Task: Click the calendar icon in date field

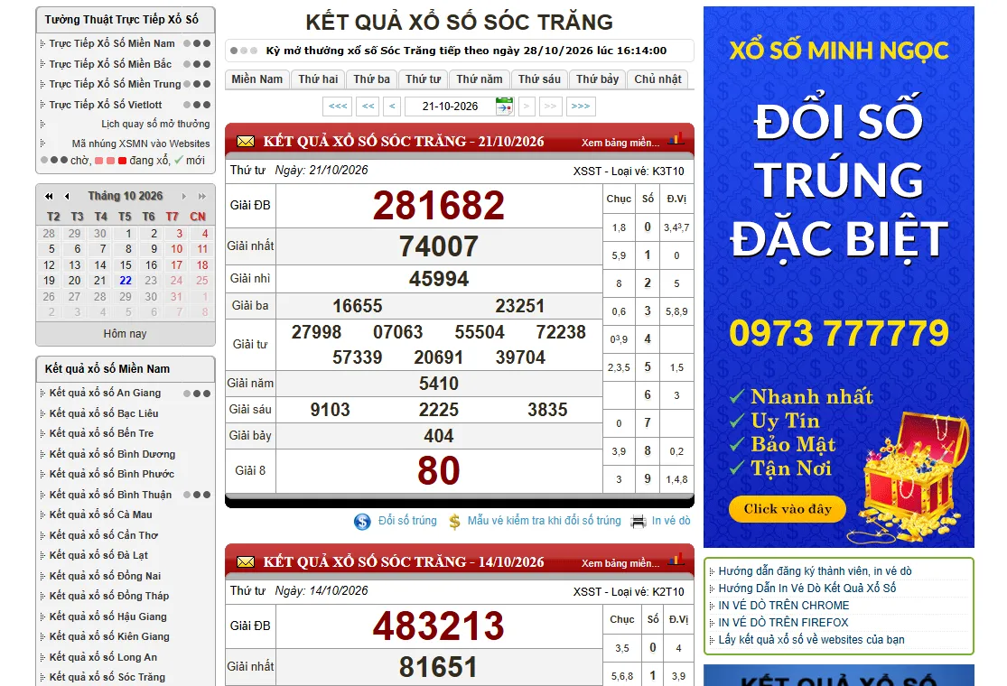Action: click(x=505, y=106)
